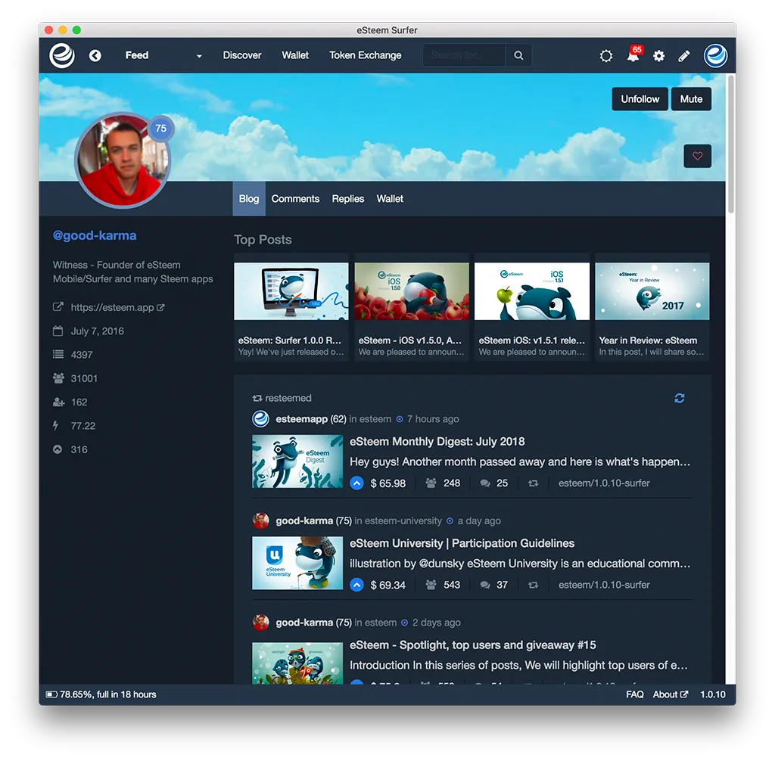Click the Monthly Digest post thumbnail
775x761 pixels.
[297, 461]
